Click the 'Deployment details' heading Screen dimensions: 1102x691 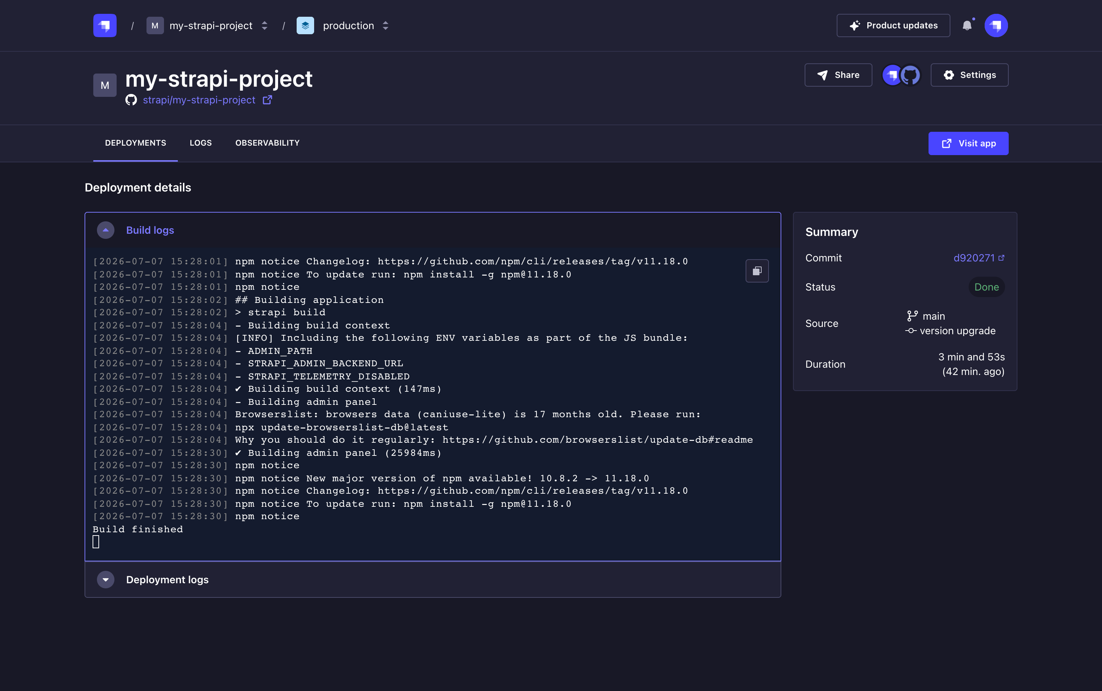[138, 187]
